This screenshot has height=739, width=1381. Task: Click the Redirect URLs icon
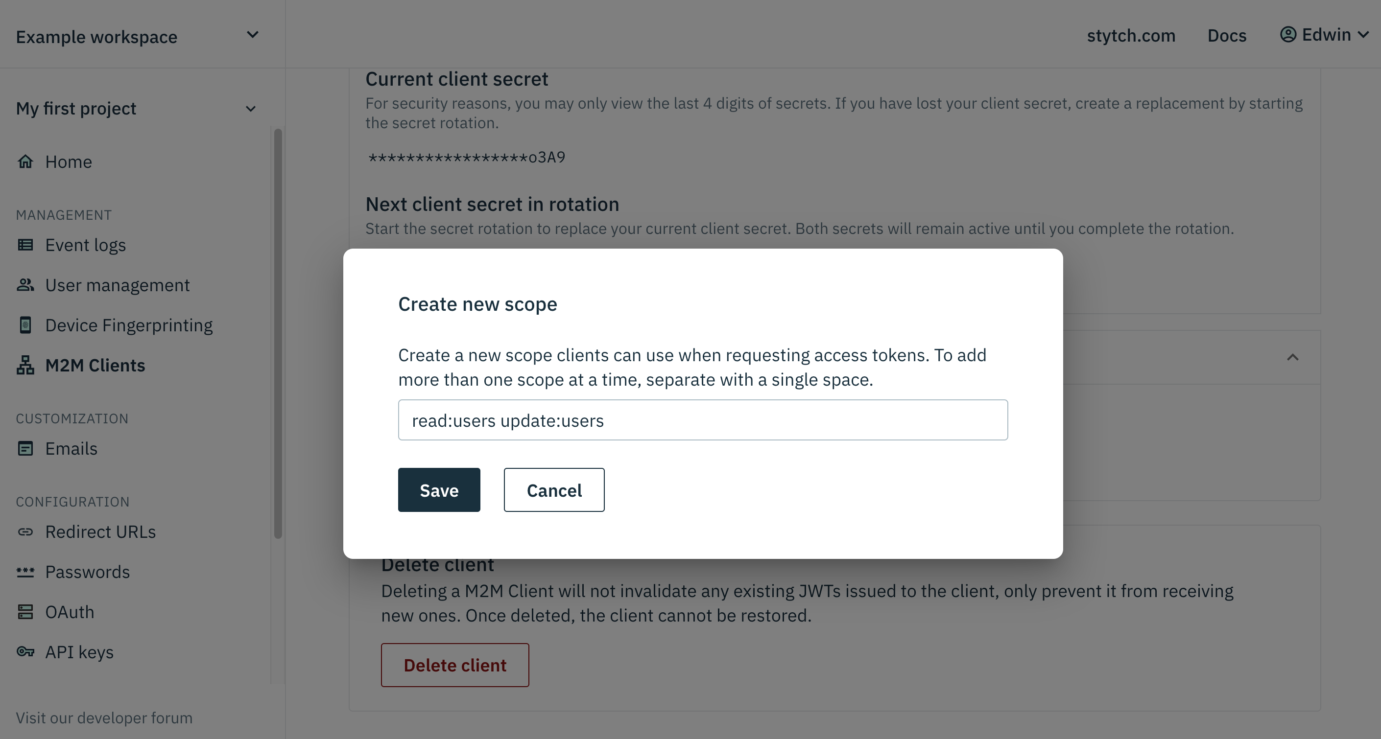point(25,530)
